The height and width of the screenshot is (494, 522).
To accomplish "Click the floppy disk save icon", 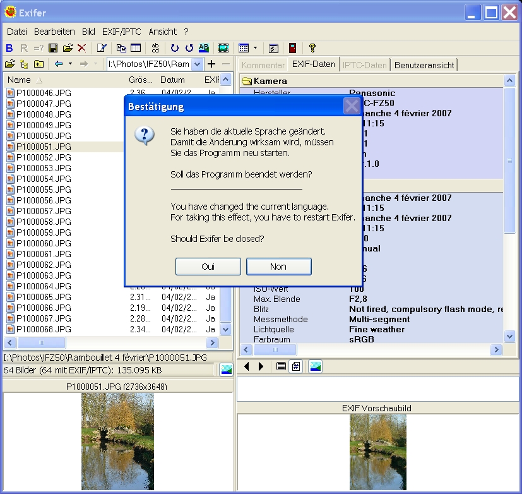I will point(53,48).
